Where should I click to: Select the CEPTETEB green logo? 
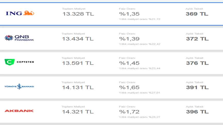[19, 62]
